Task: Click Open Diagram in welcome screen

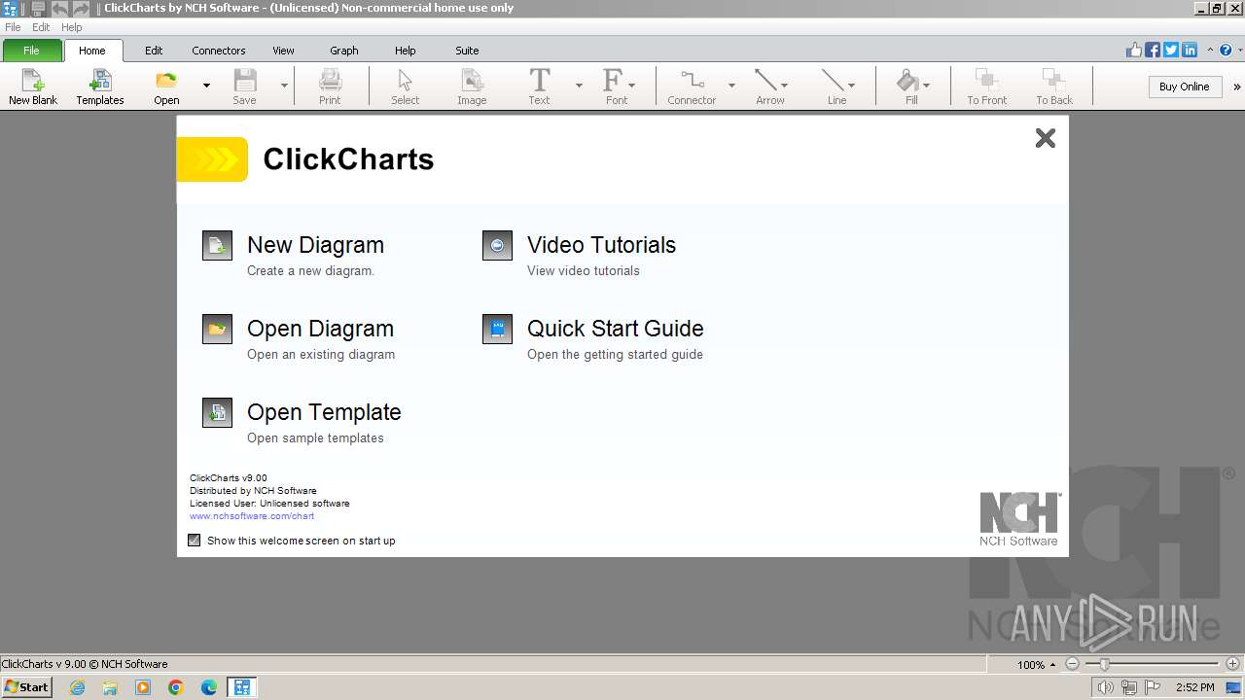Action: point(320,329)
